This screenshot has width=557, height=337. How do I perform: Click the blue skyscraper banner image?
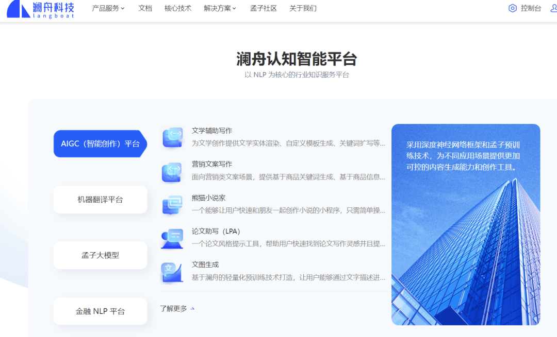point(466,224)
